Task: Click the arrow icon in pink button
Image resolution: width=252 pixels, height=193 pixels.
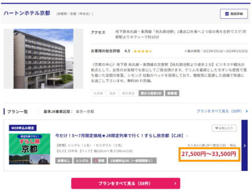Action: (x=175, y=183)
